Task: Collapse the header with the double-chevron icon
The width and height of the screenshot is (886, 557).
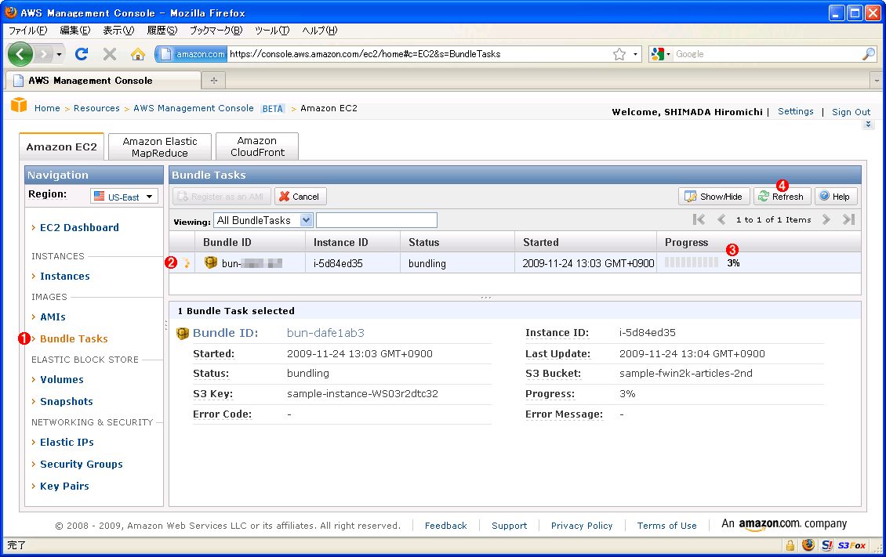Action: [x=869, y=124]
